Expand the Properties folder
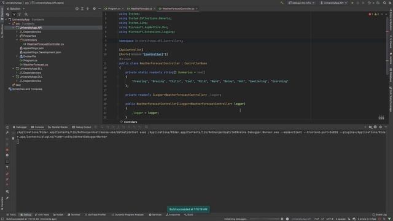This screenshot has height=221, width=393. pos(17,36)
